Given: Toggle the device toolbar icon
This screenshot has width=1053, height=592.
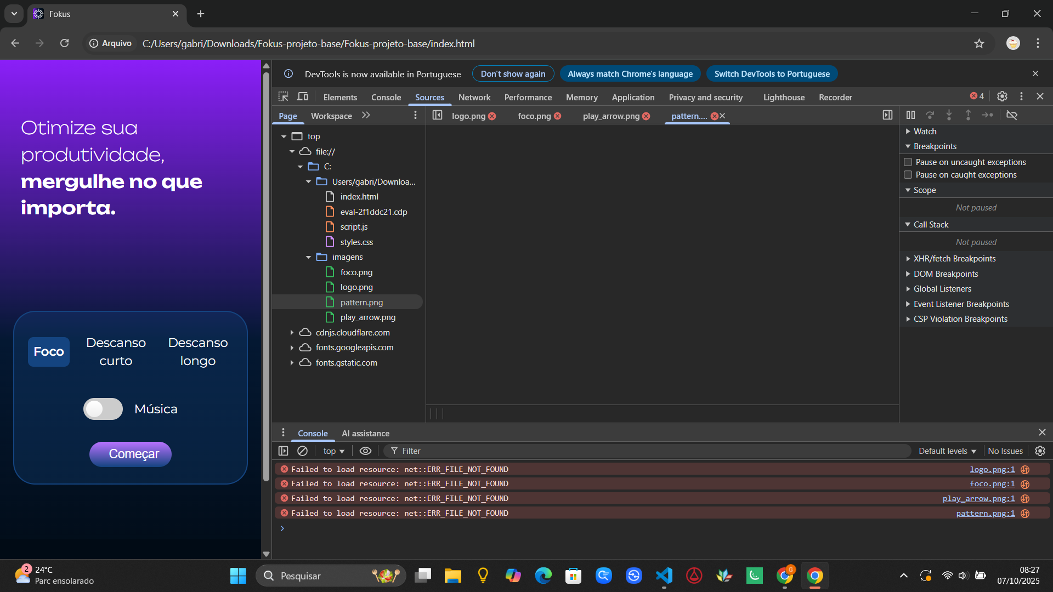Looking at the screenshot, I should coord(303,97).
